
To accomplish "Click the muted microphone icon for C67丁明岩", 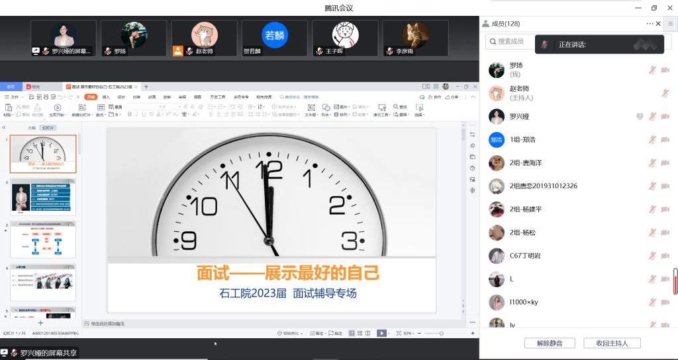I will (652, 256).
